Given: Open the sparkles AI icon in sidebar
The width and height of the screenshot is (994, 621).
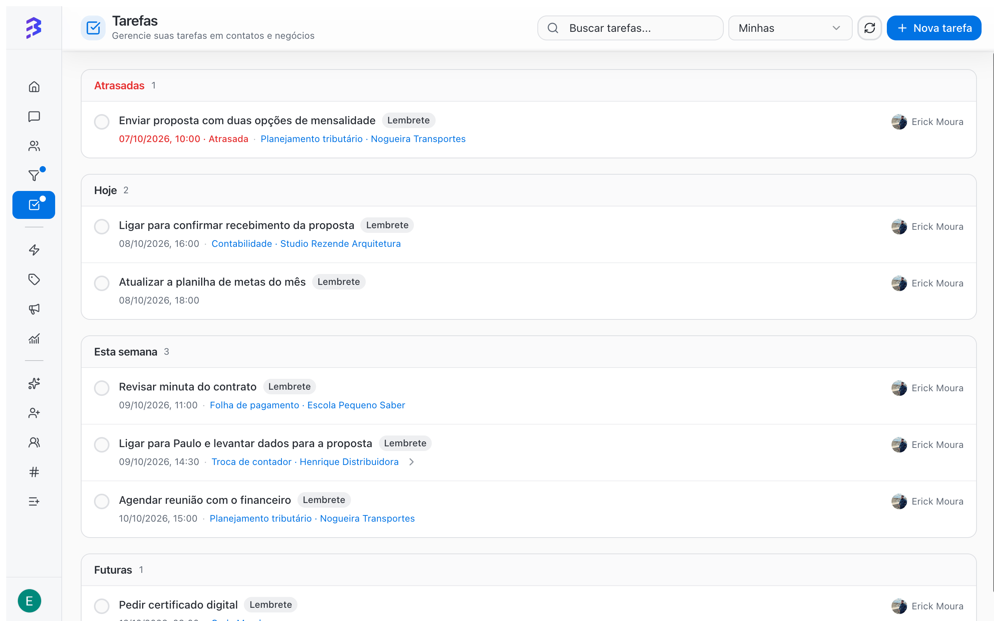Looking at the screenshot, I should pyautogui.click(x=34, y=383).
